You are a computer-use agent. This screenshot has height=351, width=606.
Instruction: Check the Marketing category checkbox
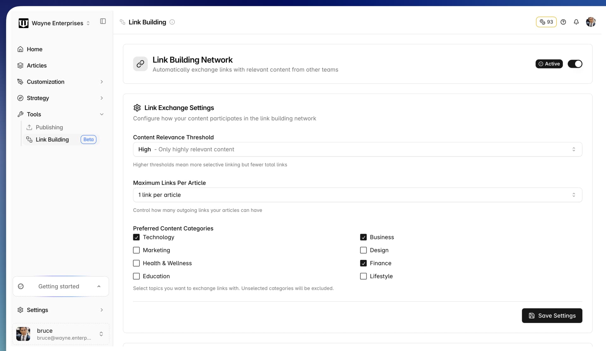[136, 250]
